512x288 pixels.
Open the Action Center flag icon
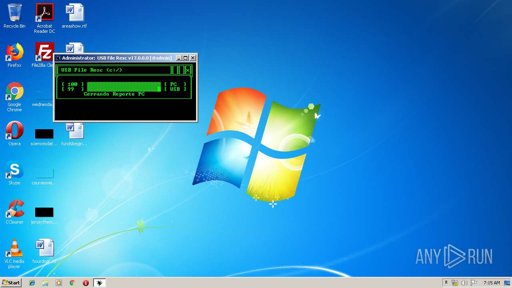pyautogui.click(x=474, y=283)
